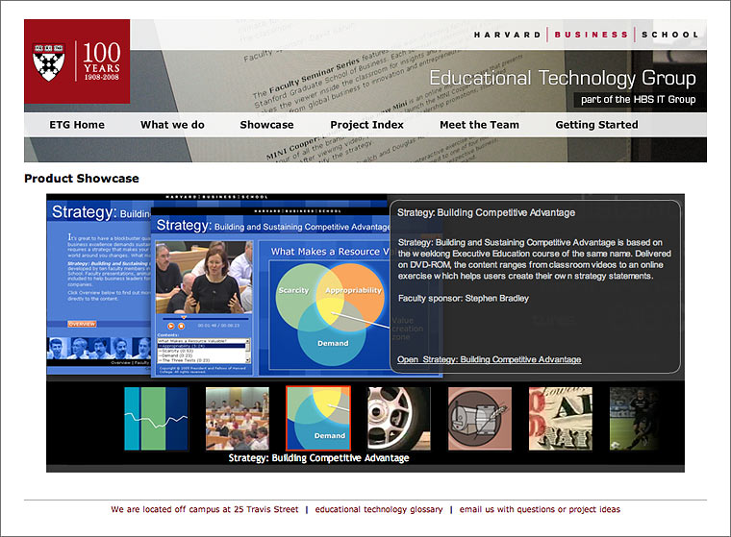Open the ETG Home menu item
This screenshot has height=537, width=731.
tap(77, 125)
